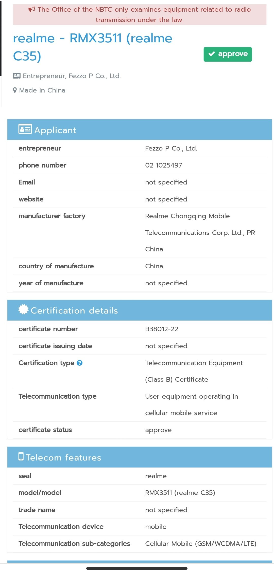Image resolution: width=274 pixels, height=574 pixels.
Task: Click the megaphone icon in the notice banner
Action: (32, 10)
